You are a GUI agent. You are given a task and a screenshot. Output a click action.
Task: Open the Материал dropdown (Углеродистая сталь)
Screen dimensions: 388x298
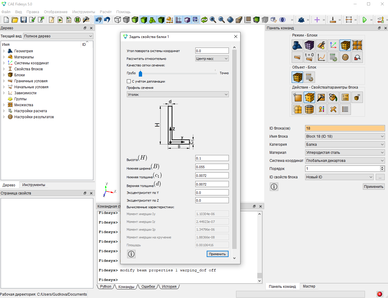point(345,153)
